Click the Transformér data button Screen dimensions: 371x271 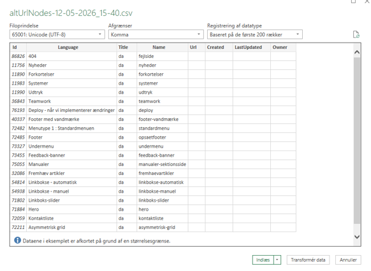(x=308, y=260)
